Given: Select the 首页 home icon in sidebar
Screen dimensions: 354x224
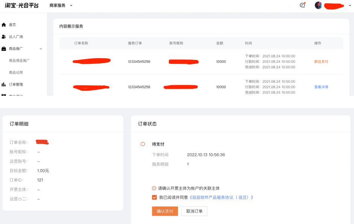Looking at the screenshot, I should tap(5, 24).
